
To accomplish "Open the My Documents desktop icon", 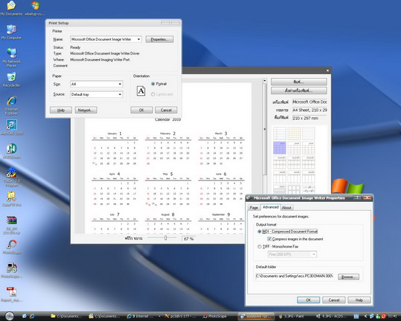I will pyautogui.click(x=11, y=8).
